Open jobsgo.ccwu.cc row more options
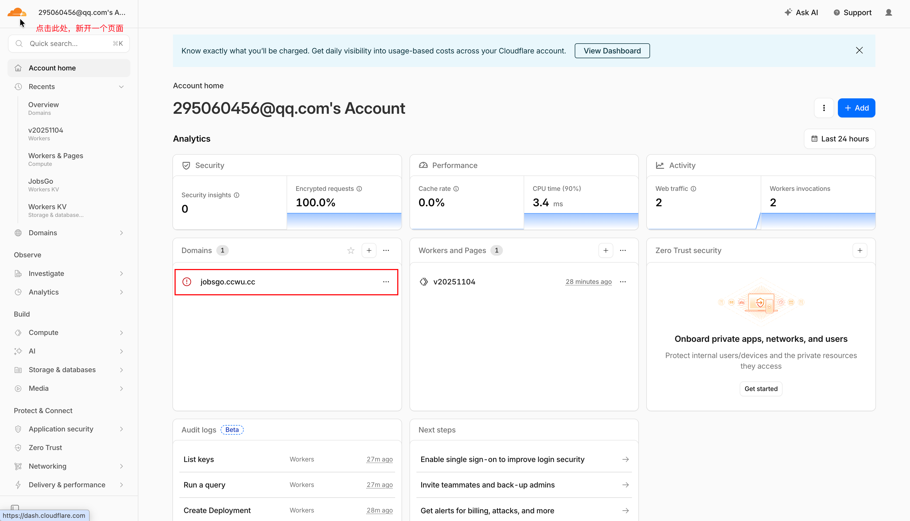Viewport: 910px width, 521px height. [x=386, y=282]
